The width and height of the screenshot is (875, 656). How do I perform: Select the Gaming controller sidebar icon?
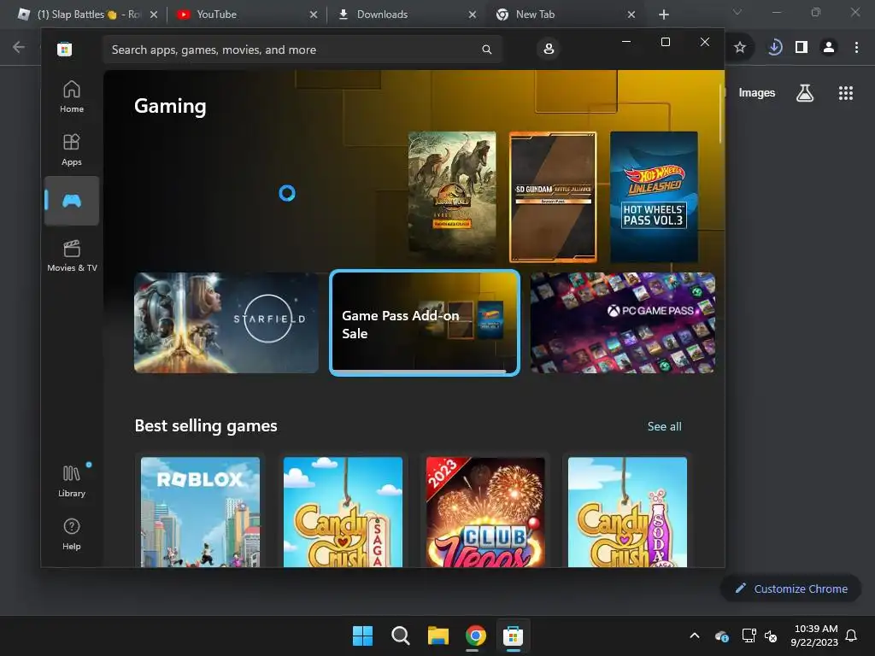pyautogui.click(x=72, y=201)
